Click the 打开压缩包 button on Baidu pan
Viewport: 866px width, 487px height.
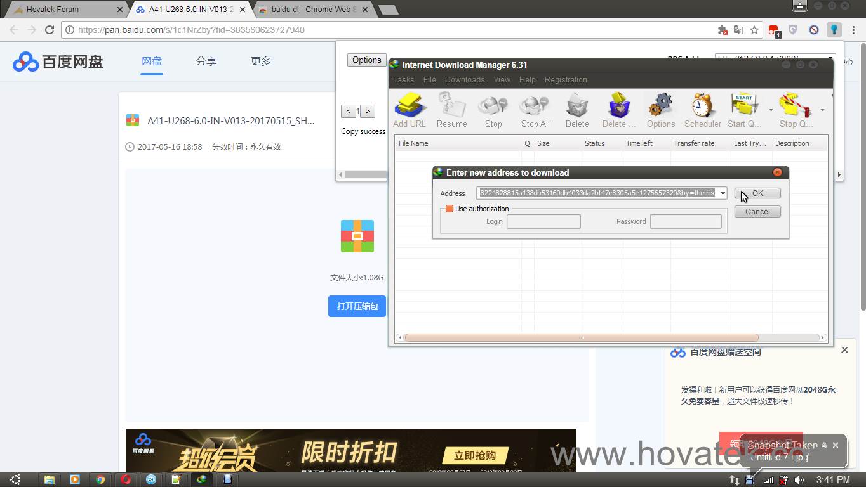click(357, 306)
